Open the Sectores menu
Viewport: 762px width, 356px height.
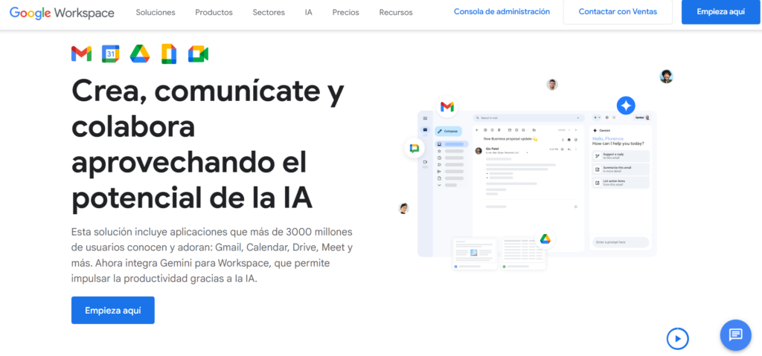click(269, 12)
